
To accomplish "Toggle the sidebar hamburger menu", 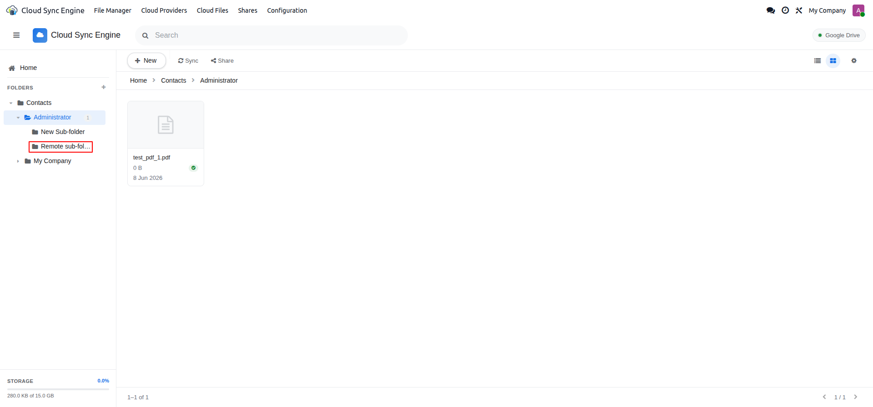I will (16, 35).
